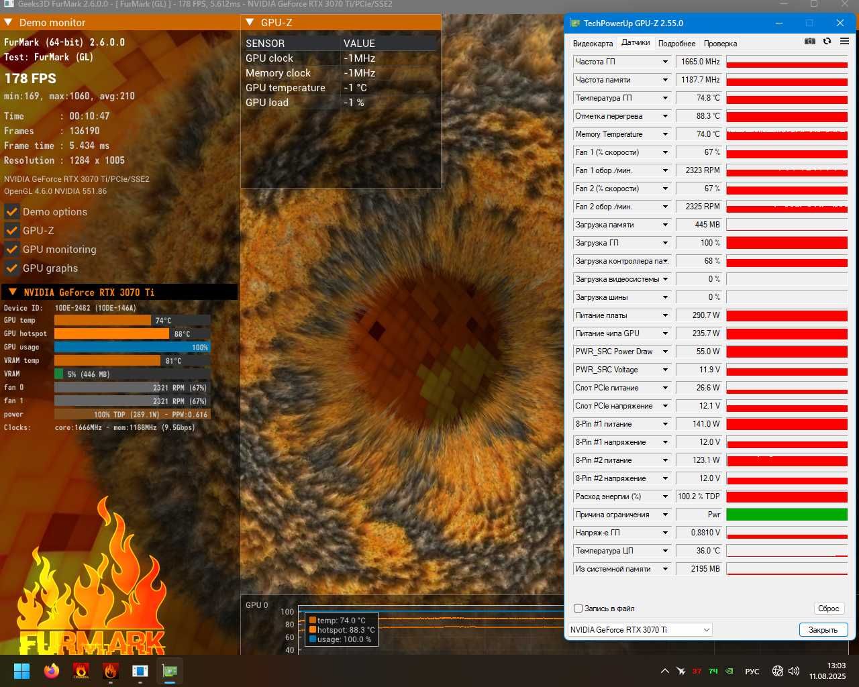Click the GPU-Z screenshot camera icon

coord(810,42)
